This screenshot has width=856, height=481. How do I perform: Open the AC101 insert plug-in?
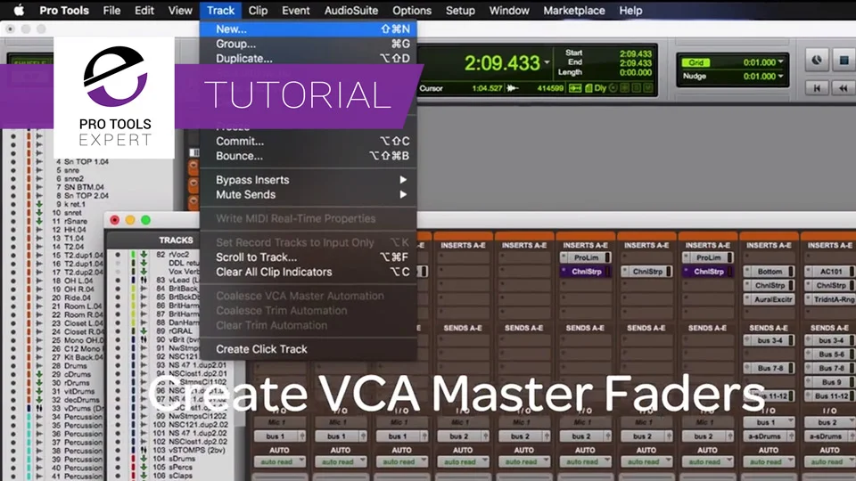831,272
